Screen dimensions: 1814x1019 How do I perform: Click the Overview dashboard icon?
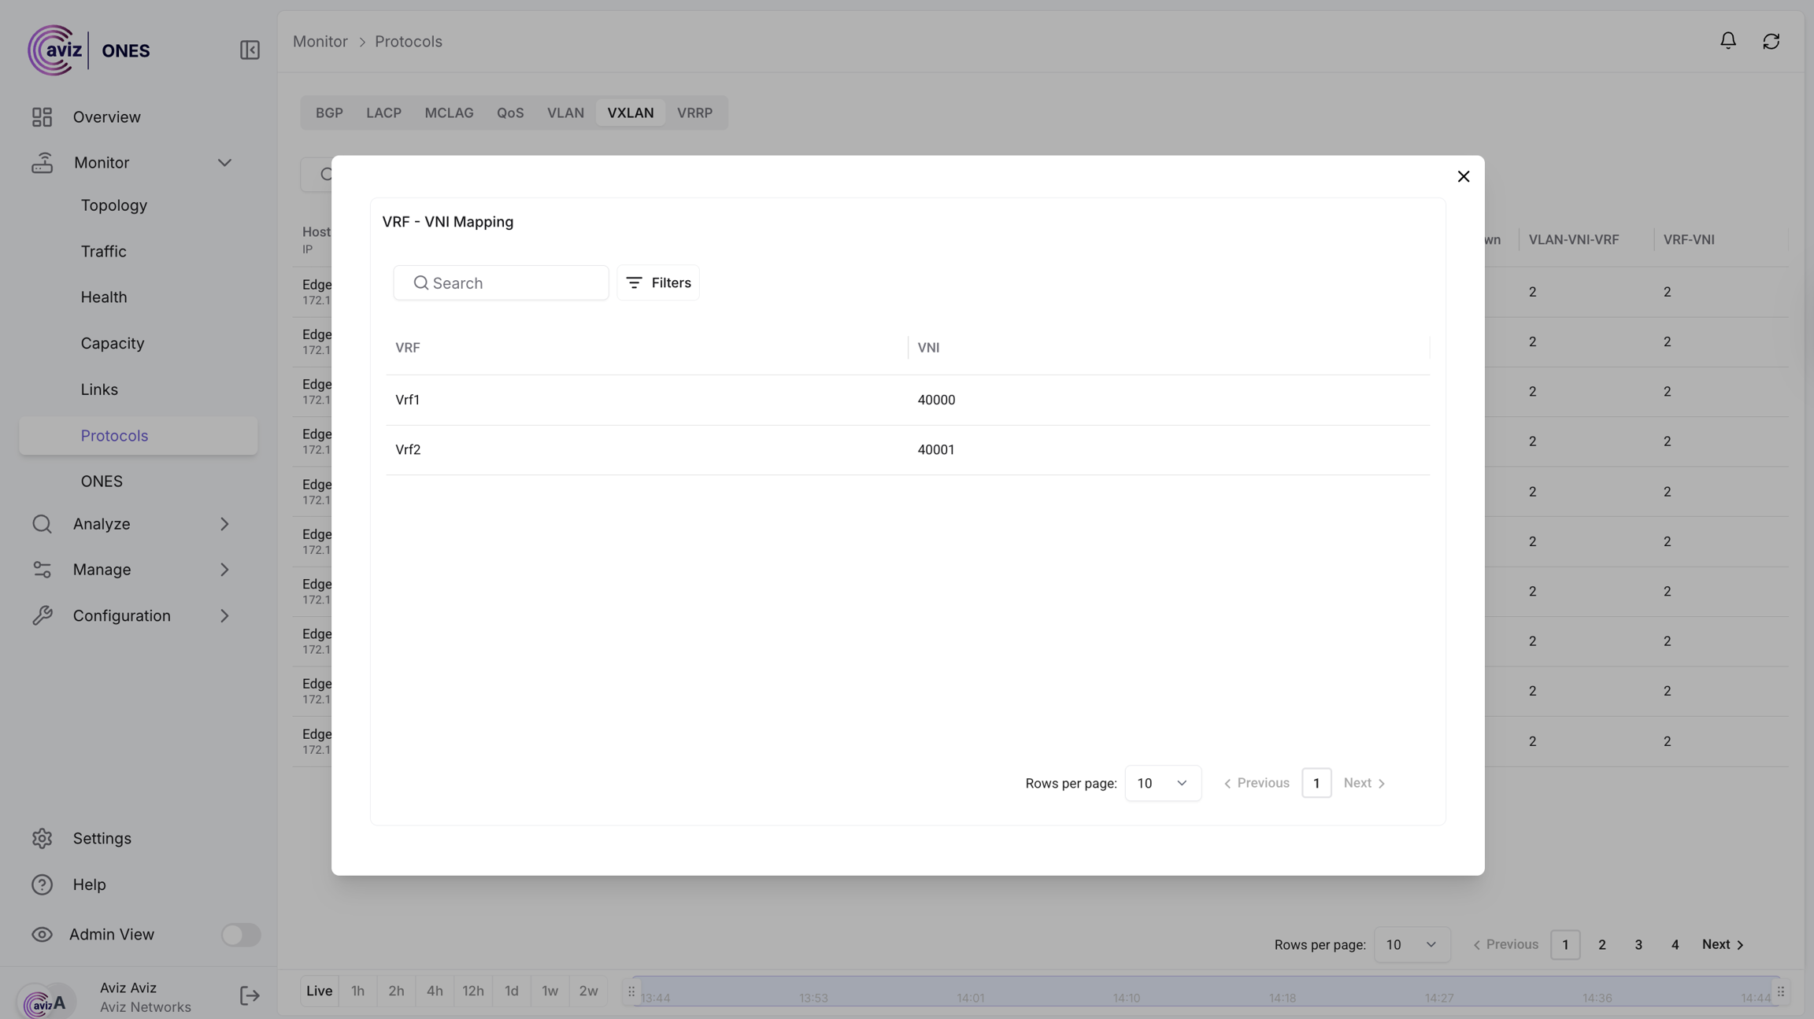pos(43,116)
